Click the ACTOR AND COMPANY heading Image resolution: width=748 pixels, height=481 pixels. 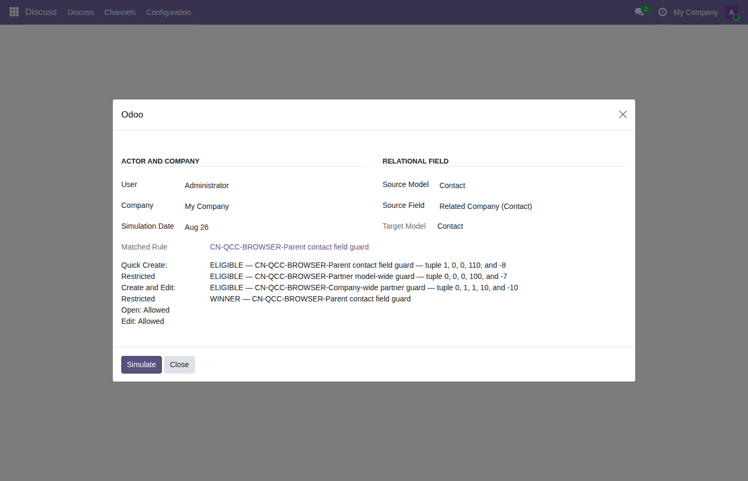pyautogui.click(x=160, y=161)
